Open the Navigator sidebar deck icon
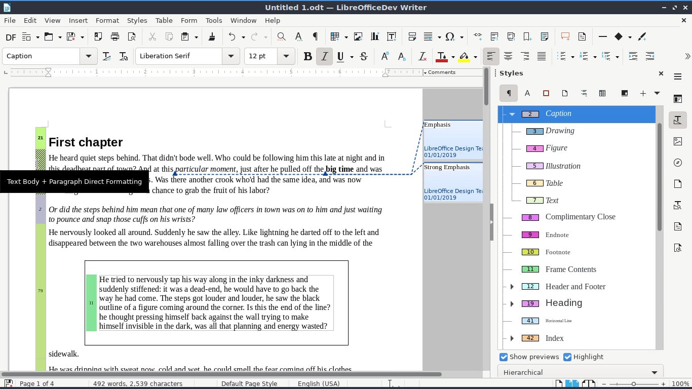Viewport: 692px width, 389px height. tap(678, 163)
